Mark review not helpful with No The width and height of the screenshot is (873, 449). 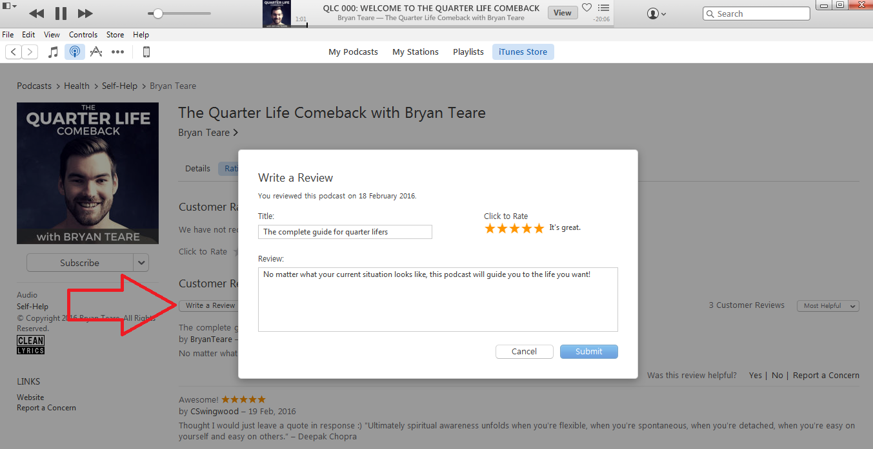click(x=778, y=376)
